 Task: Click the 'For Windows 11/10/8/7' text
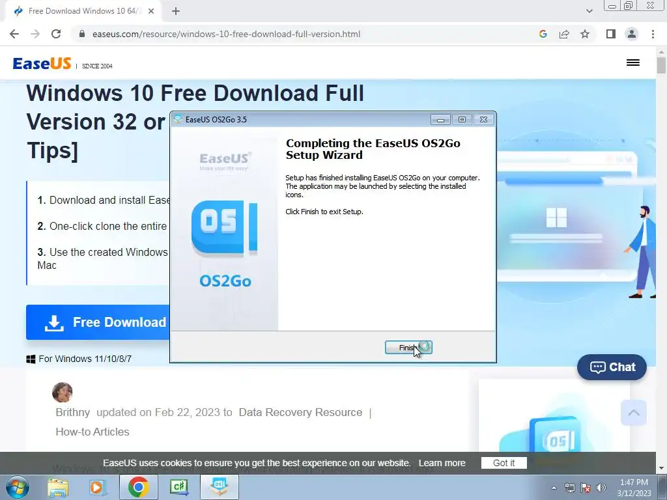[85, 359]
